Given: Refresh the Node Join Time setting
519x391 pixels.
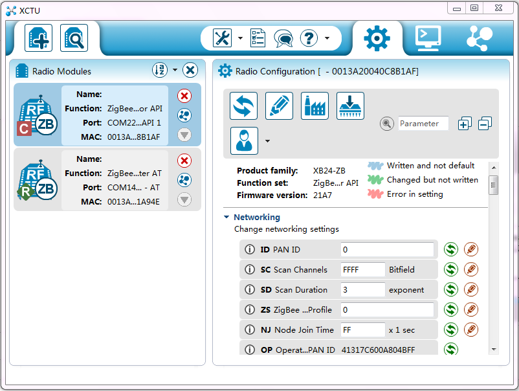Looking at the screenshot, I should 451,330.
